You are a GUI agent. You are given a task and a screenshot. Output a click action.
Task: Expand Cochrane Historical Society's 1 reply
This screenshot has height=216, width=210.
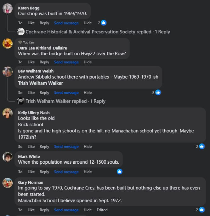(x=98, y=32)
